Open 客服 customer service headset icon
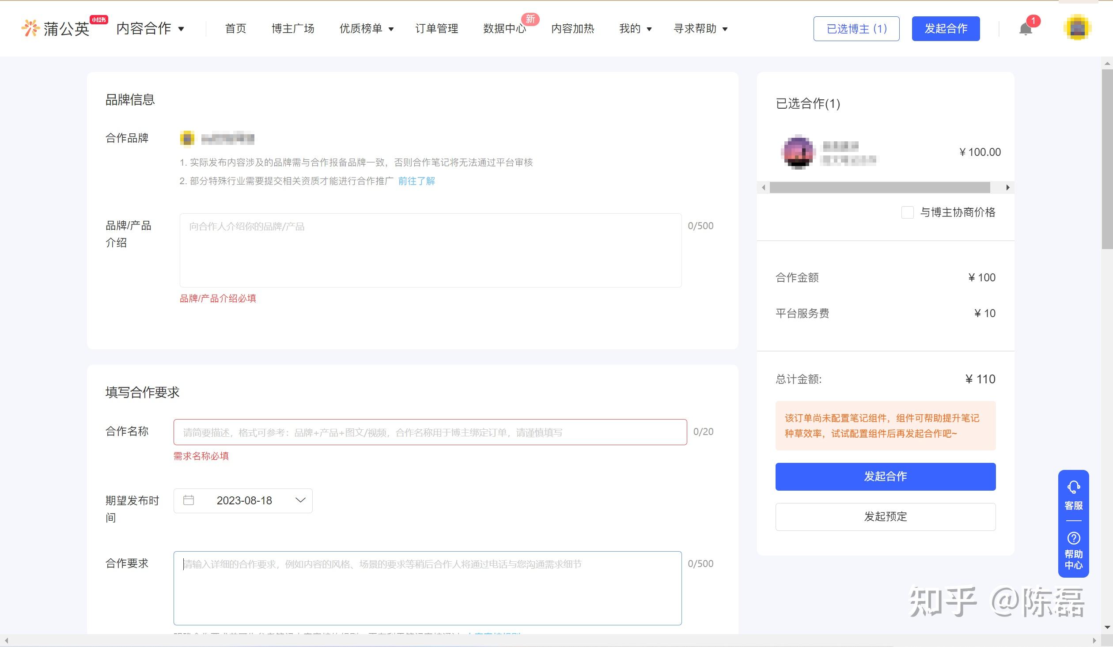Image resolution: width=1113 pixels, height=647 pixels. coord(1073,488)
